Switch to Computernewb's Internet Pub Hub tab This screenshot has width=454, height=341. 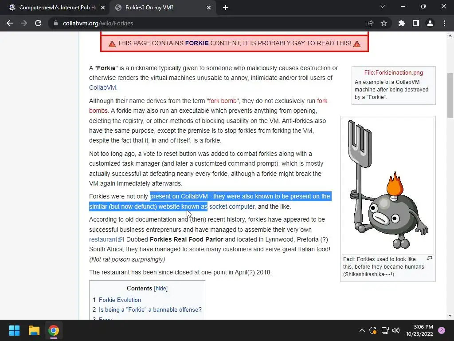tap(55, 8)
